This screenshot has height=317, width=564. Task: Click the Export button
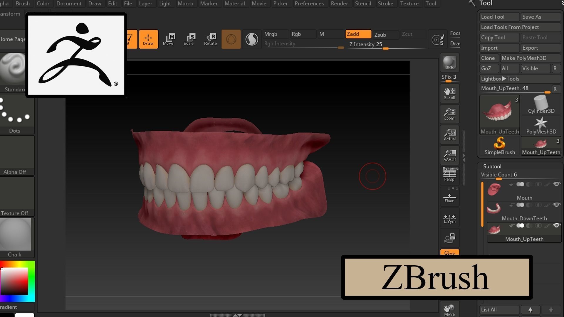[x=541, y=48]
